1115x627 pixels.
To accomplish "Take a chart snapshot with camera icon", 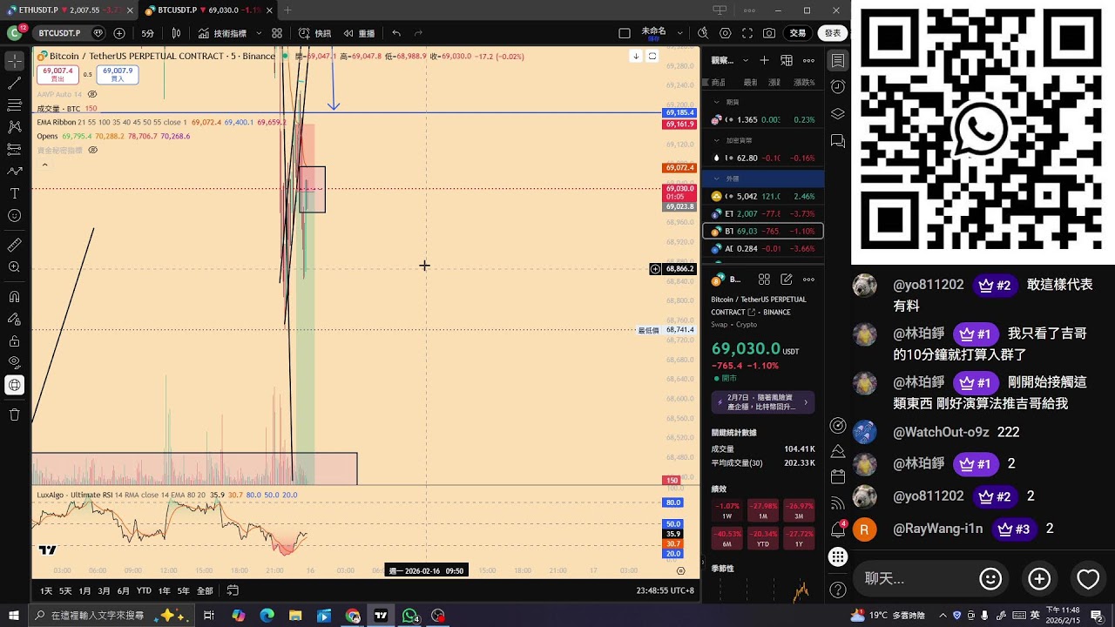I will 769,33.
